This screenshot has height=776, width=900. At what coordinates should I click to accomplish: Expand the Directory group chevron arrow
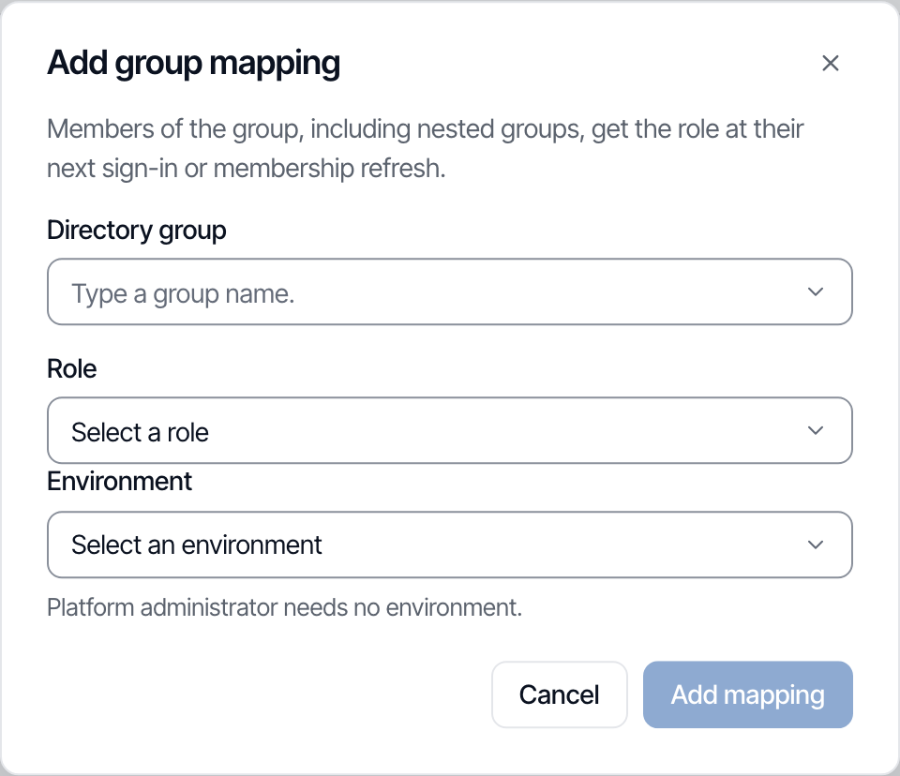coord(816,291)
